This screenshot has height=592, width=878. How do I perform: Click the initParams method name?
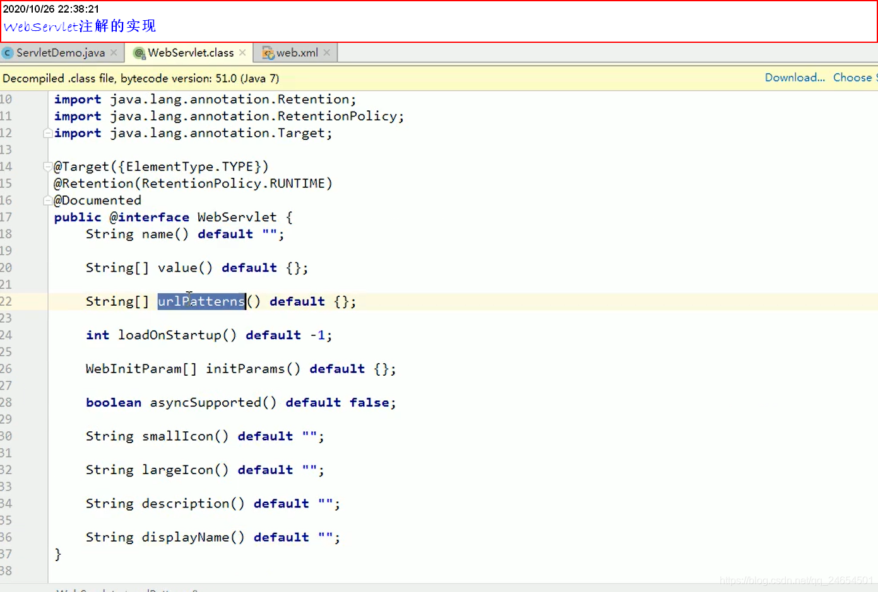click(x=246, y=369)
